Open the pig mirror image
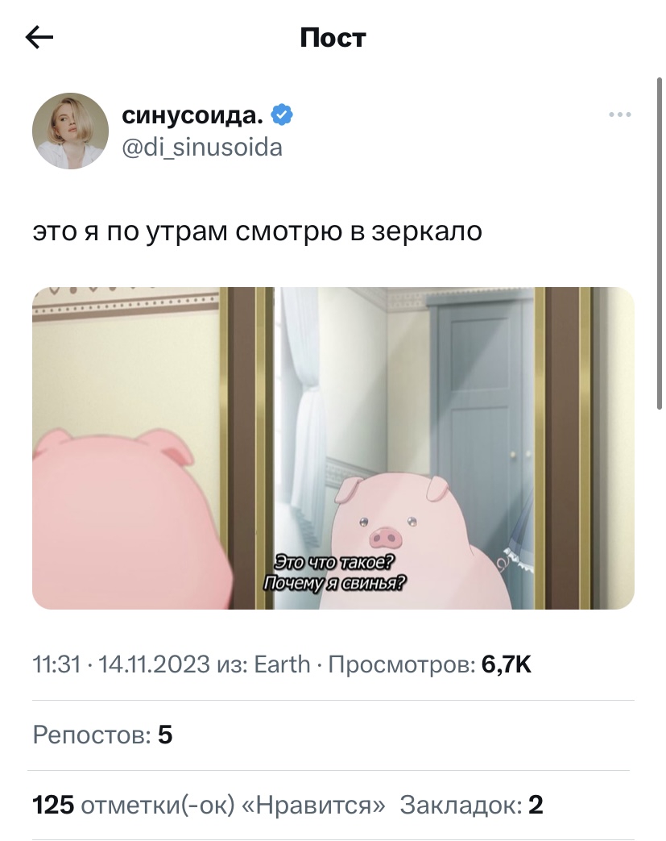The image size is (666, 841). (x=333, y=448)
